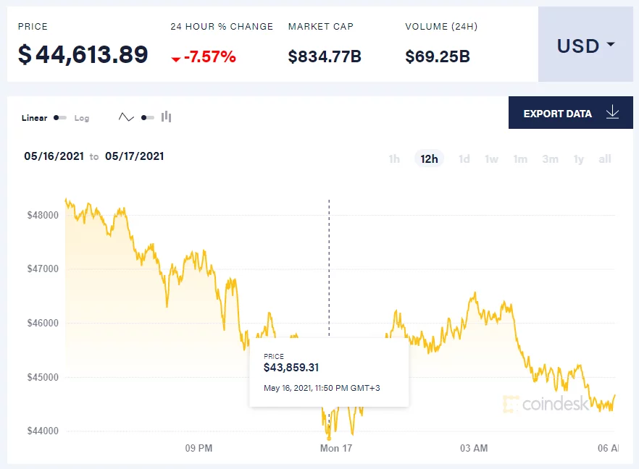
Task: Click the line chart icon
Action: [126, 117]
